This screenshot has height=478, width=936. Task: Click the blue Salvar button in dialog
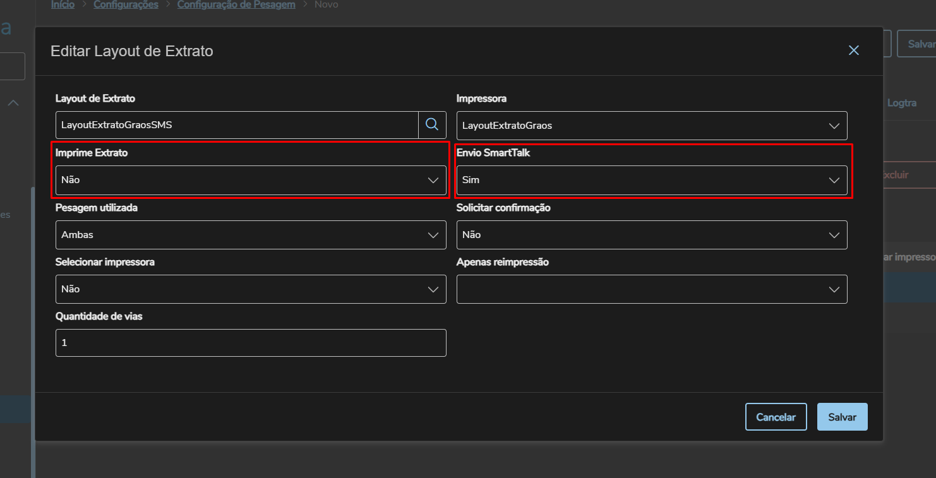tap(842, 417)
